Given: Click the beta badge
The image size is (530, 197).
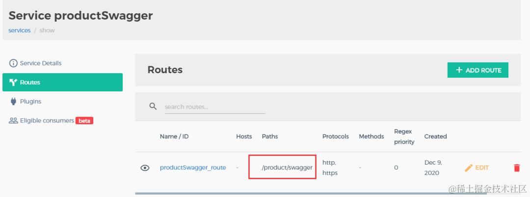Looking at the screenshot, I should (x=84, y=120).
